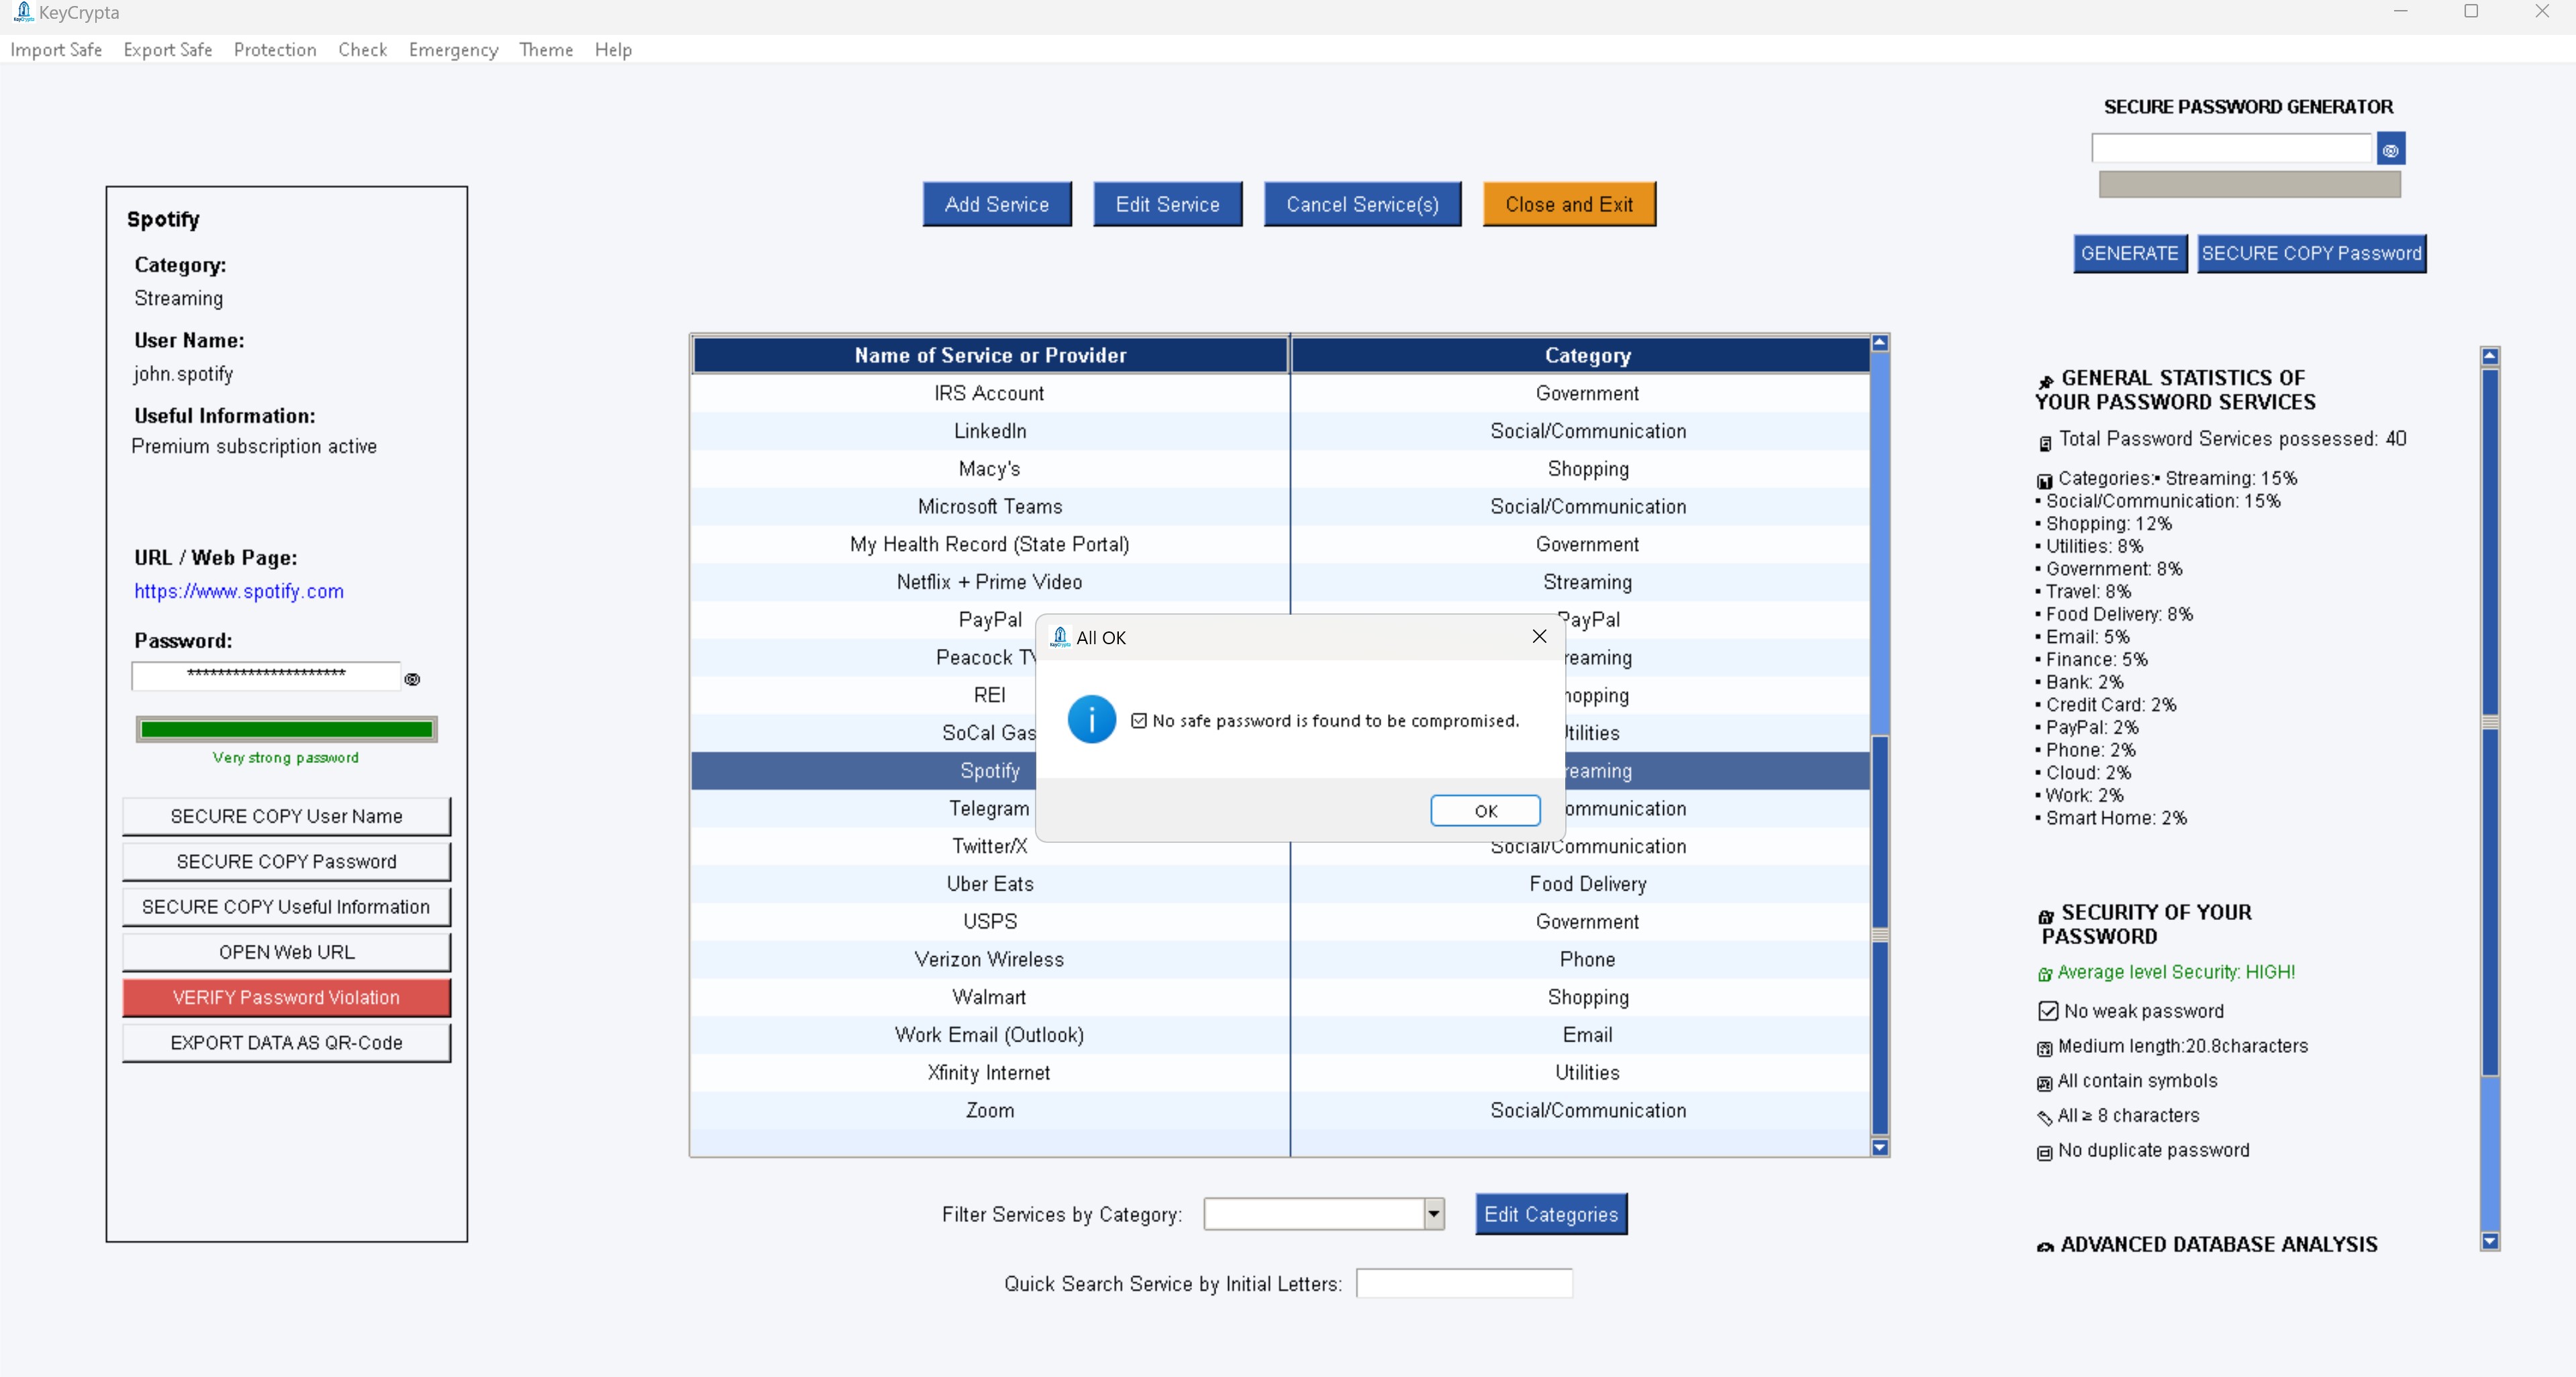The image size is (2576, 1377).
Task: Click the padlock icon in the All OK dialog title
Action: pos(1060,637)
